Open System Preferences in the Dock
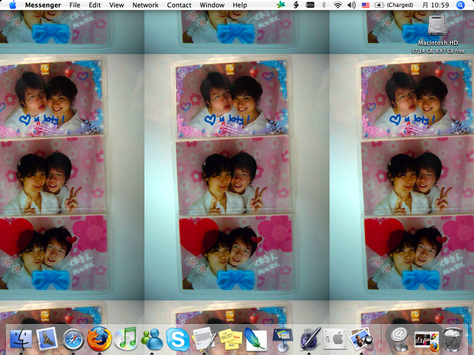 click(x=335, y=339)
